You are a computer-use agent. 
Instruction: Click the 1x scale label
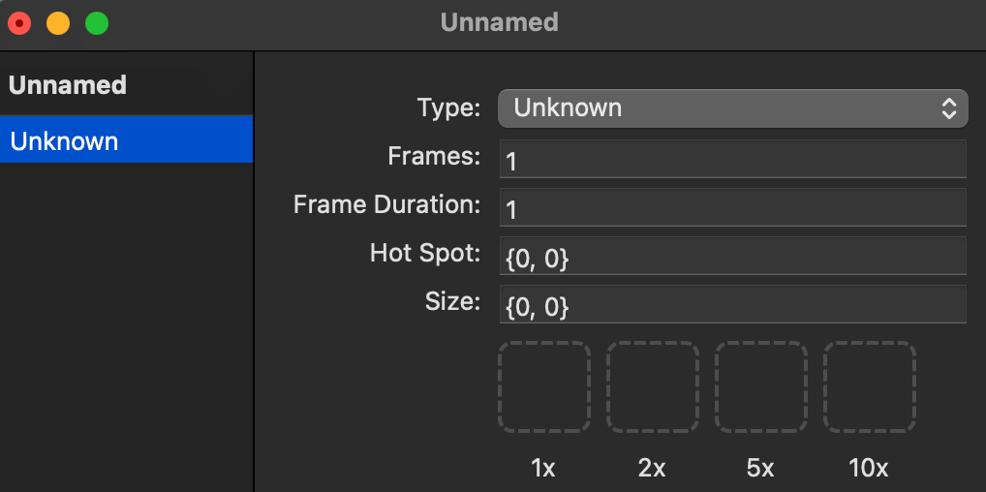(x=543, y=468)
